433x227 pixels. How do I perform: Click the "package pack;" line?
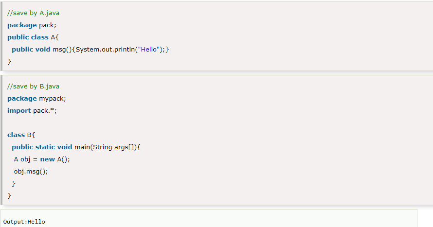(32, 25)
